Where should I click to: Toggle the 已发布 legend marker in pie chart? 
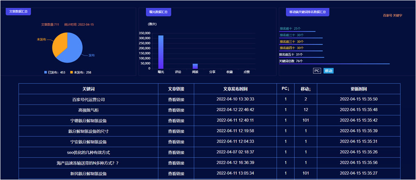(46, 72)
